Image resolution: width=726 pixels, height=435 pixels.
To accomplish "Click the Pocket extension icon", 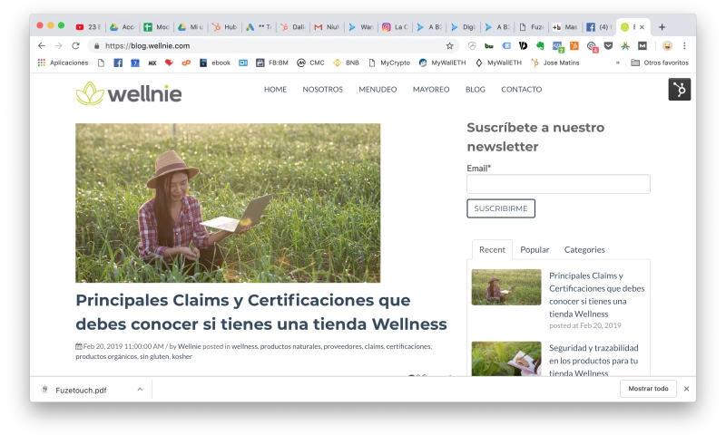I will [608, 45].
